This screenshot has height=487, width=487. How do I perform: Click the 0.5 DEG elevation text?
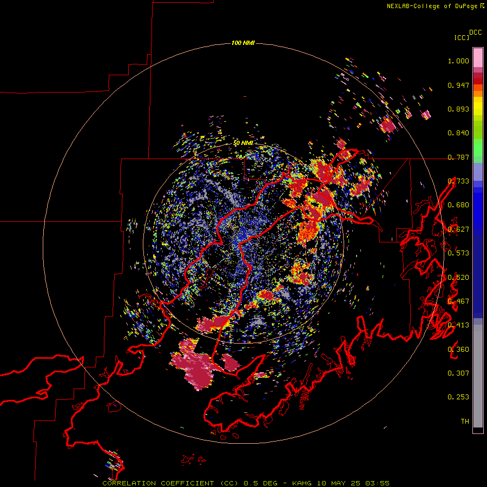[262, 483]
